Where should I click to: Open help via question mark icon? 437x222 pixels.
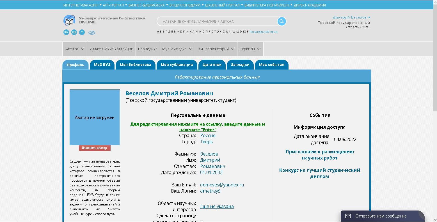pos(82,33)
